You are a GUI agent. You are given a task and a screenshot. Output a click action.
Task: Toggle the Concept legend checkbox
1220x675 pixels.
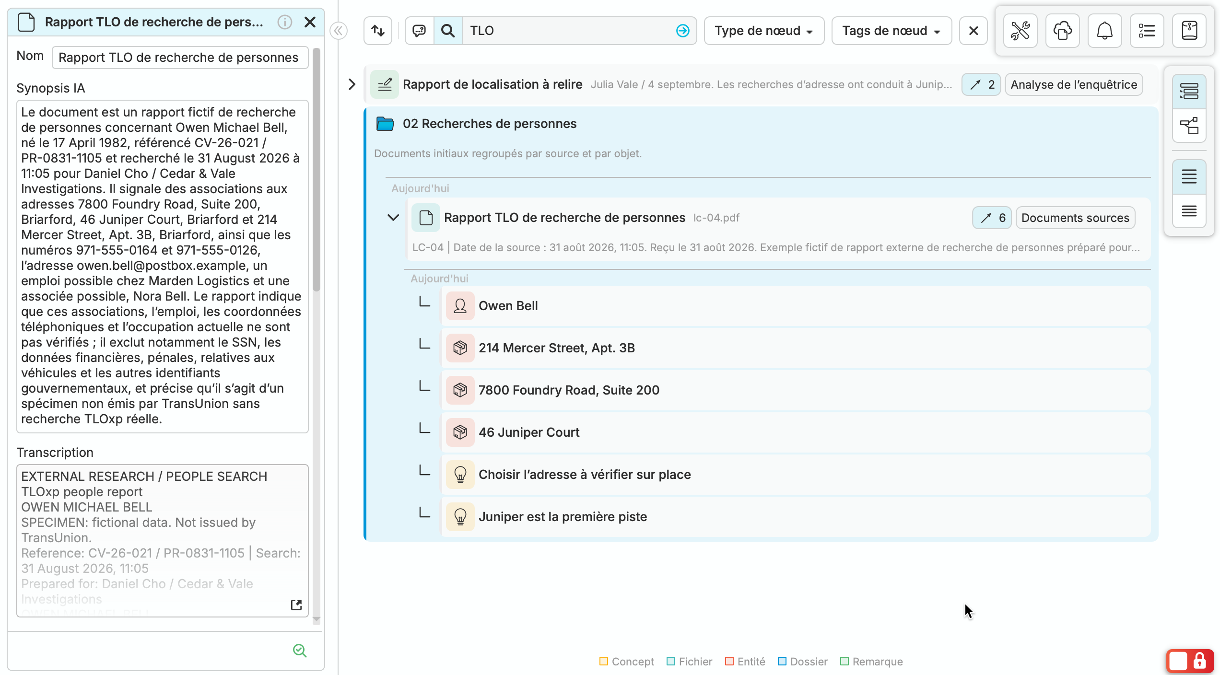click(603, 661)
